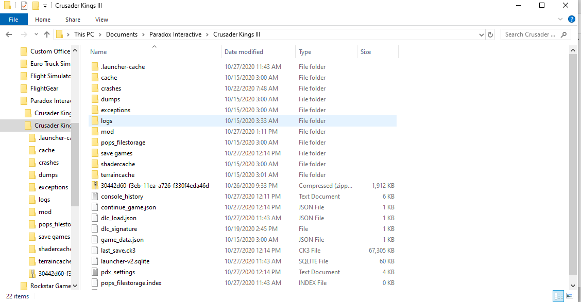The height and width of the screenshot is (302, 581).
Task: Switch to large icons view button
Action: [570, 296]
